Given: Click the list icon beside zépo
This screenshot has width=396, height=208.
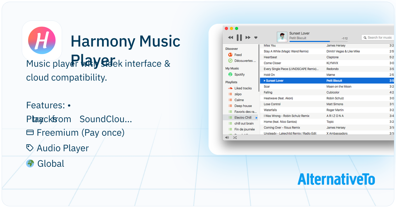Looking at the screenshot, I should pyautogui.click(x=230, y=94).
